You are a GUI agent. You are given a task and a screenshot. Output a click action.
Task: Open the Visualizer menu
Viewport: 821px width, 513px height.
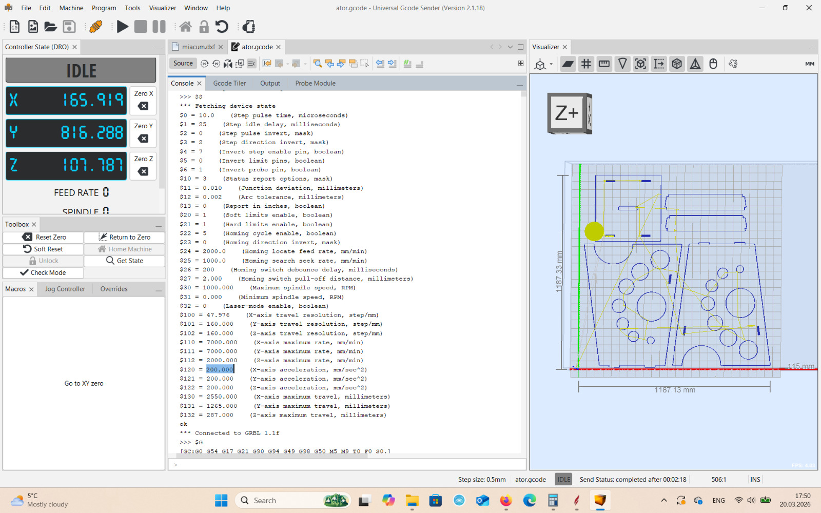[163, 8]
